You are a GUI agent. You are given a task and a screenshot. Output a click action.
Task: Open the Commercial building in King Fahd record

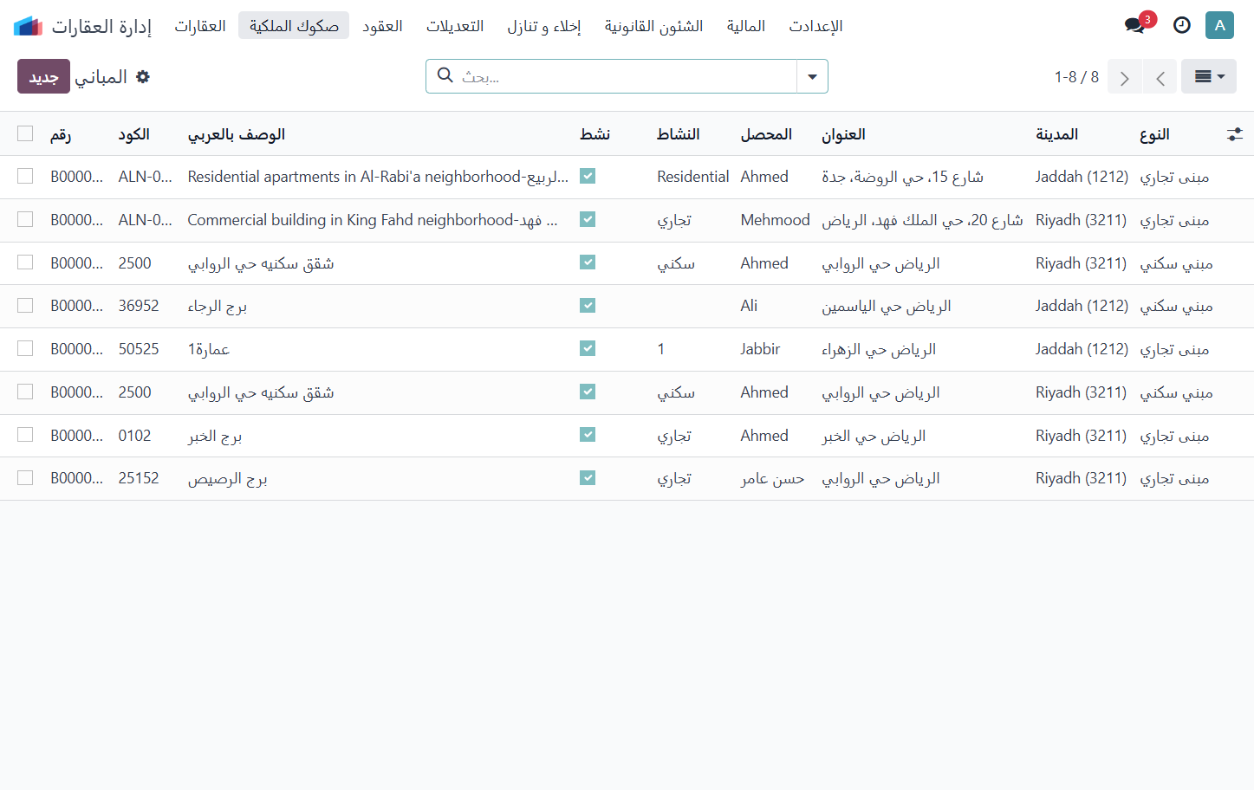tap(373, 220)
